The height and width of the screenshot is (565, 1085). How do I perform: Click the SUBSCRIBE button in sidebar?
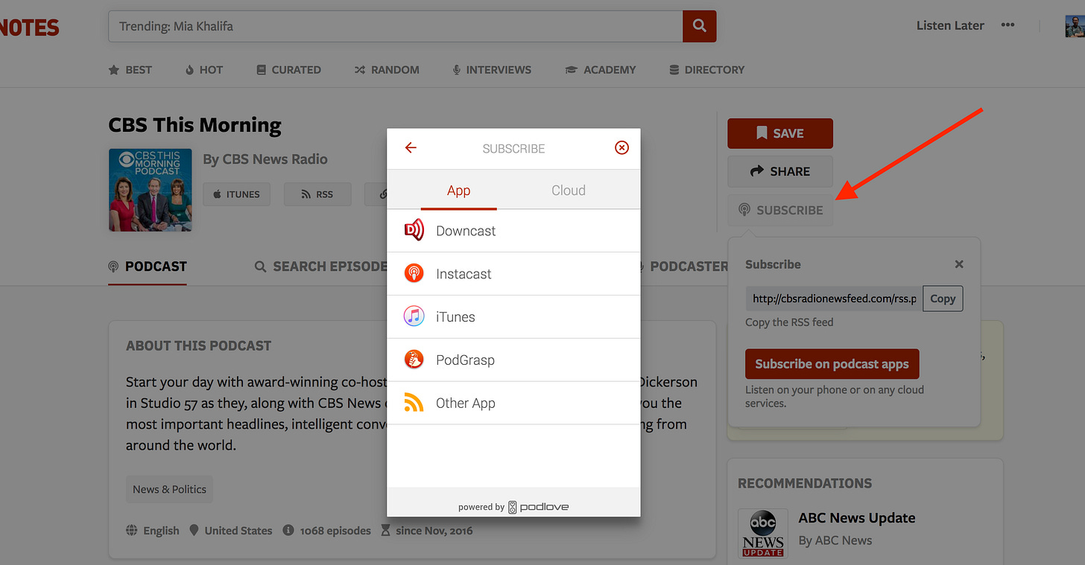780,210
